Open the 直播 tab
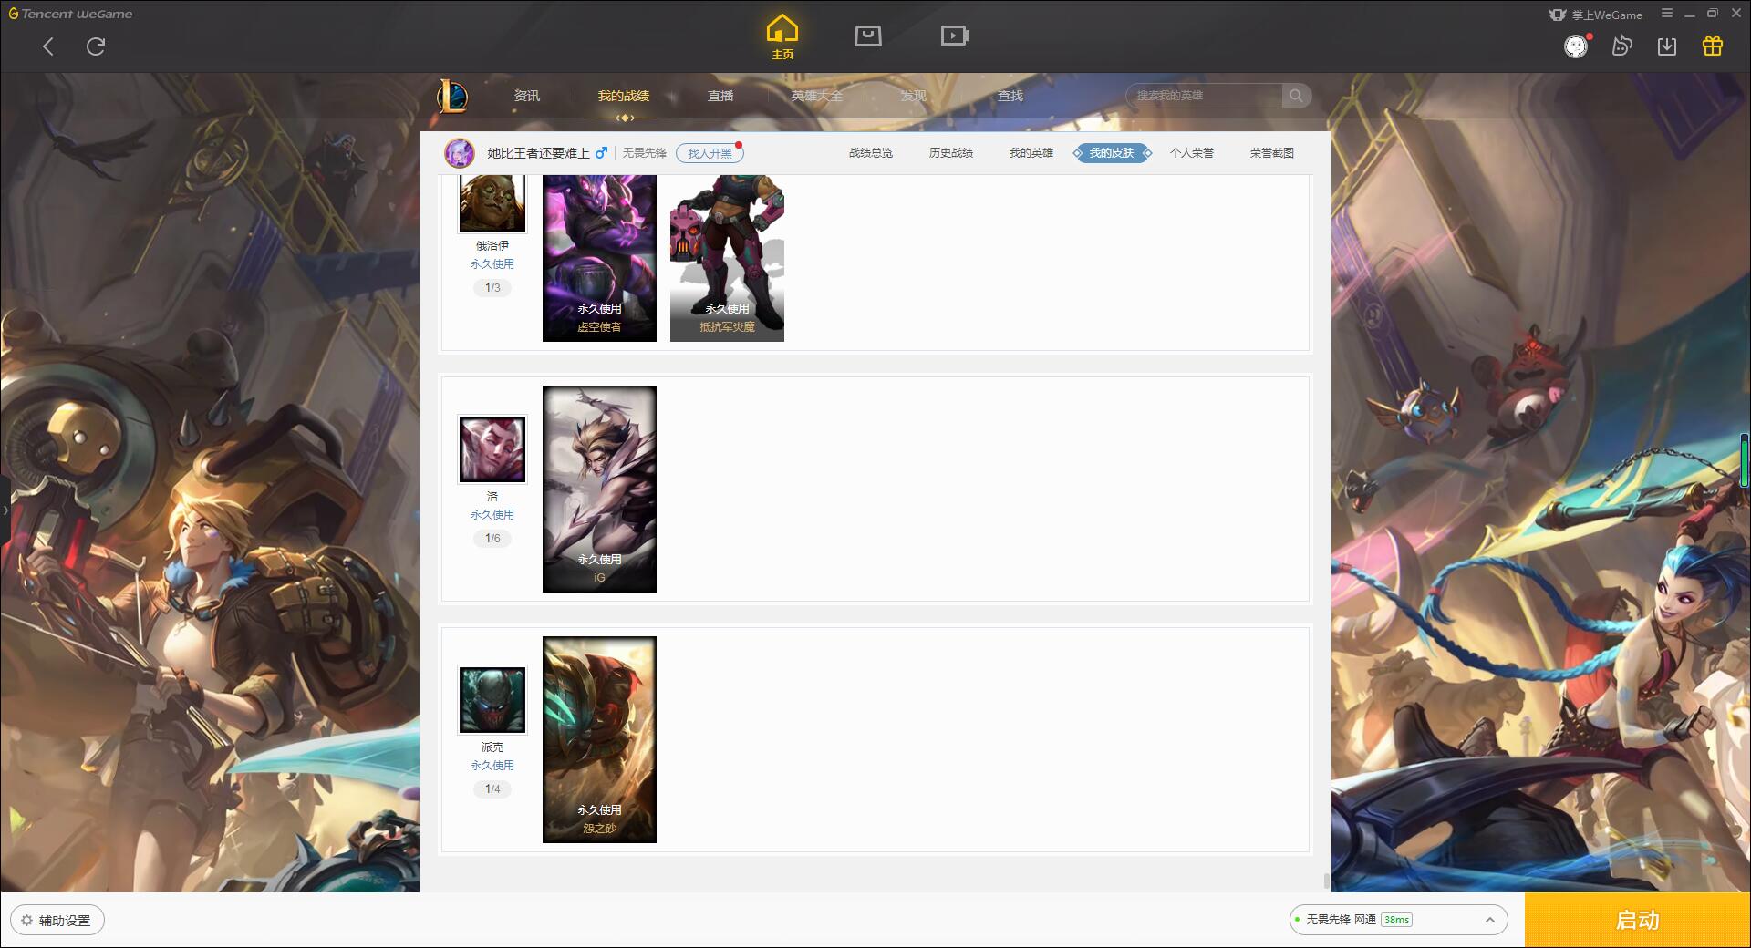 (720, 96)
